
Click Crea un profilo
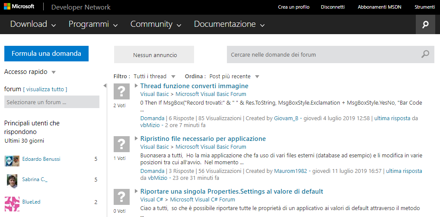[x=293, y=7]
